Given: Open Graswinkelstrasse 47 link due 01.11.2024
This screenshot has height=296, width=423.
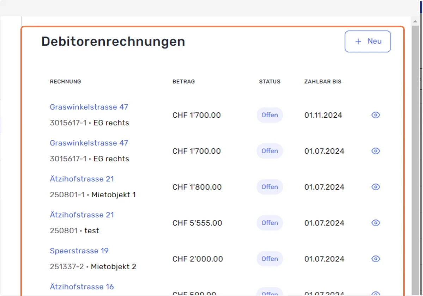Looking at the screenshot, I should [x=89, y=107].
